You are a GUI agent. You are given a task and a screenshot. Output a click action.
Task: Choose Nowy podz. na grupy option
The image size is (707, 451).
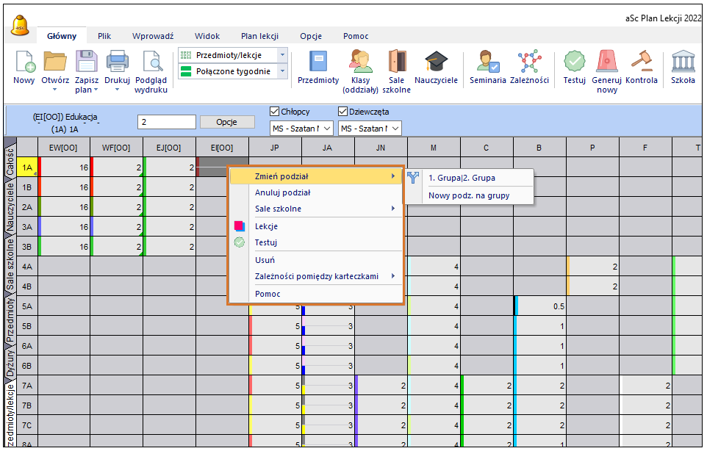pos(468,195)
